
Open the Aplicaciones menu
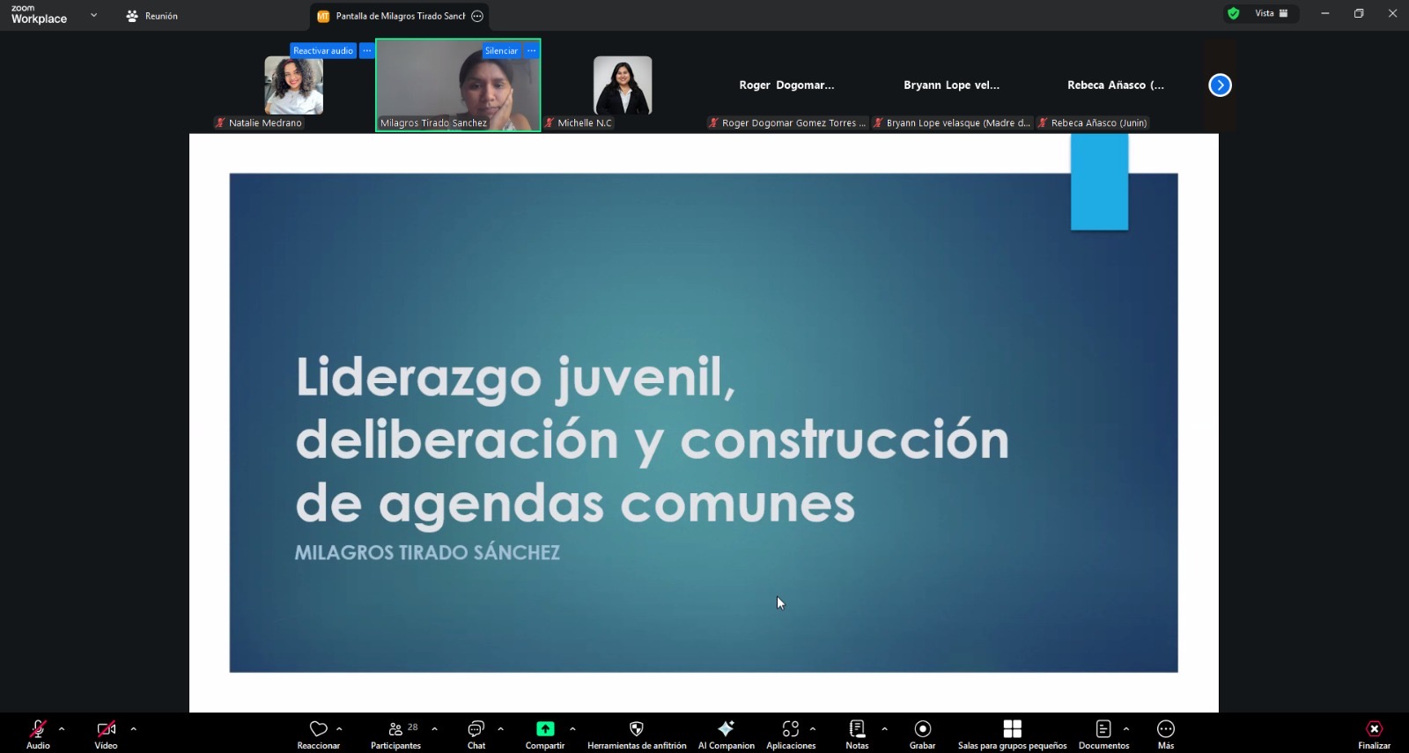790,729
